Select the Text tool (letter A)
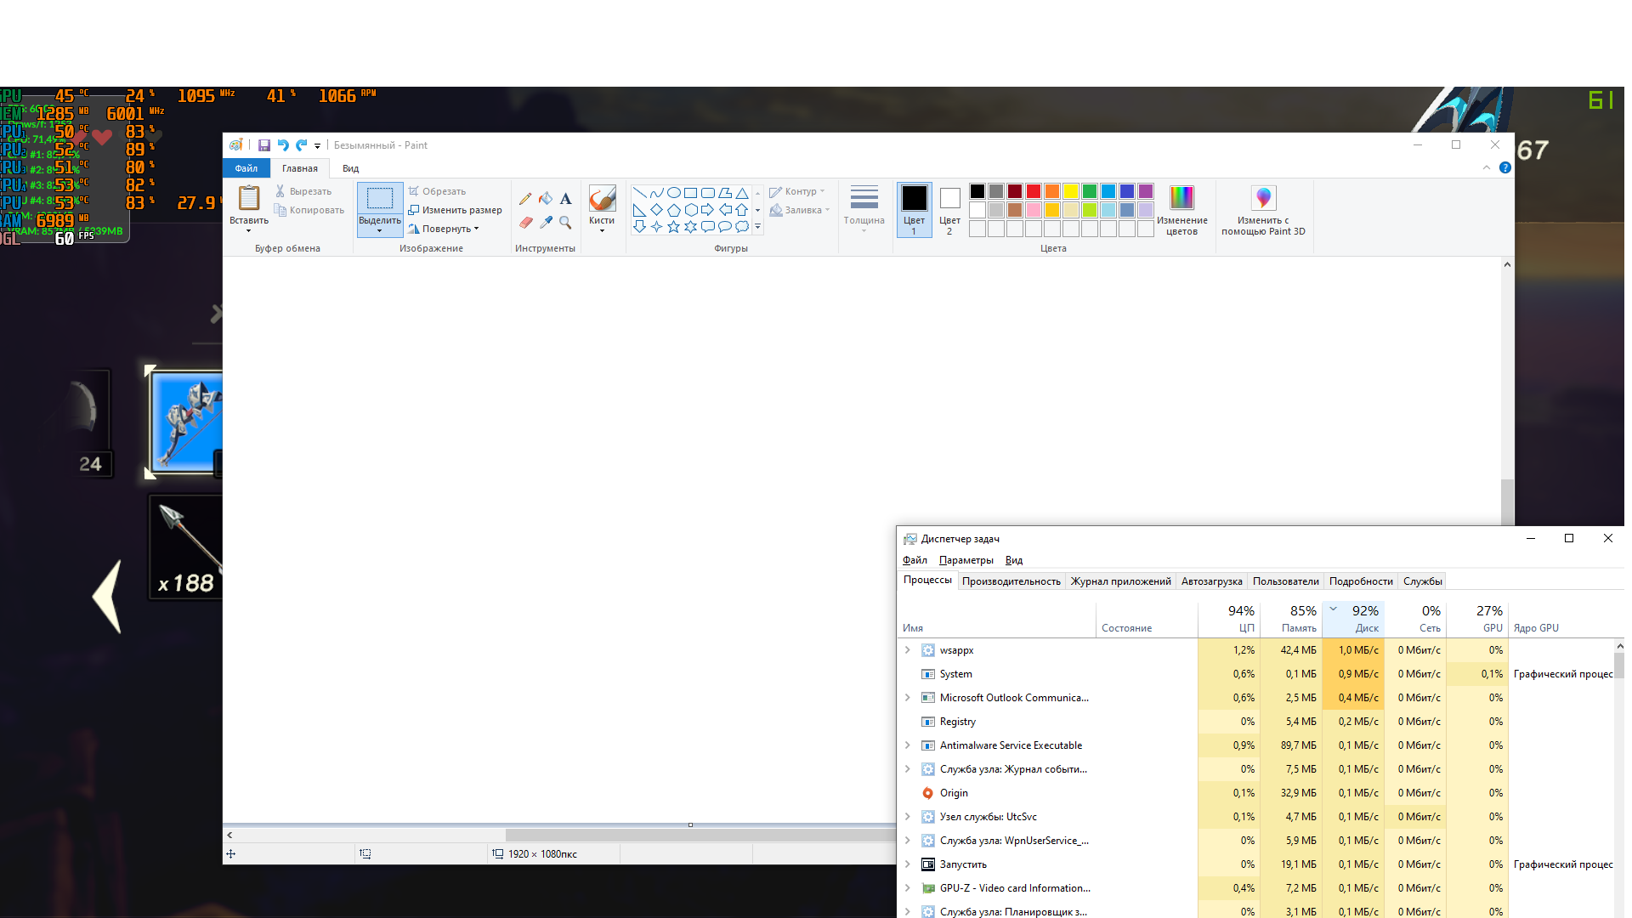 565,199
